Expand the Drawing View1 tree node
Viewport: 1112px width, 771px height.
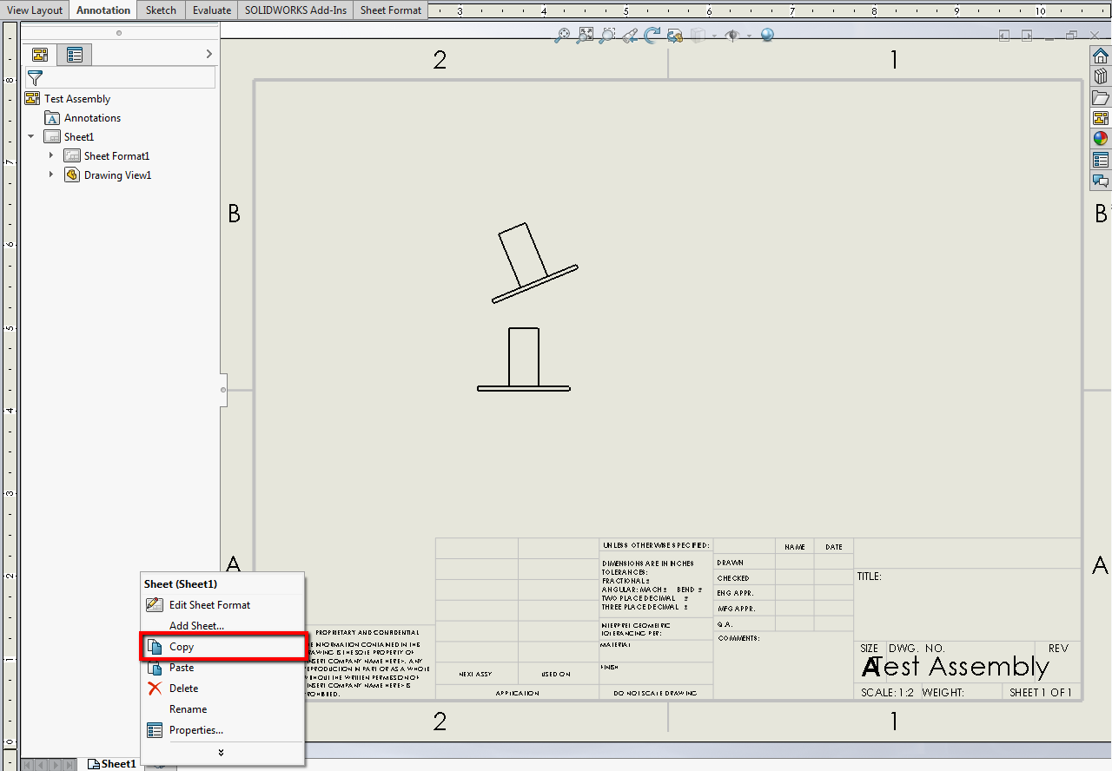click(51, 175)
